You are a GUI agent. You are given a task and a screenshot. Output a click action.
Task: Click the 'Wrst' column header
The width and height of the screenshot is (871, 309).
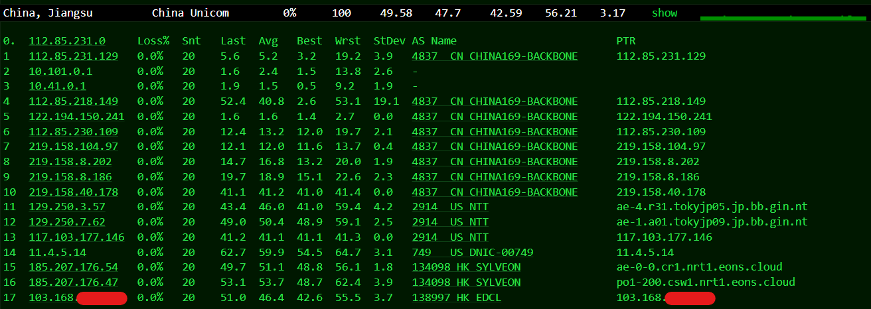(348, 41)
